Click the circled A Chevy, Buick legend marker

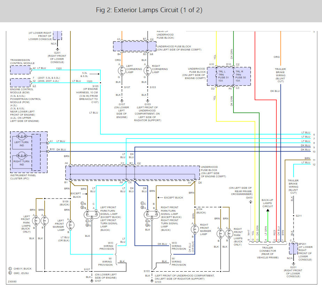click(10, 269)
